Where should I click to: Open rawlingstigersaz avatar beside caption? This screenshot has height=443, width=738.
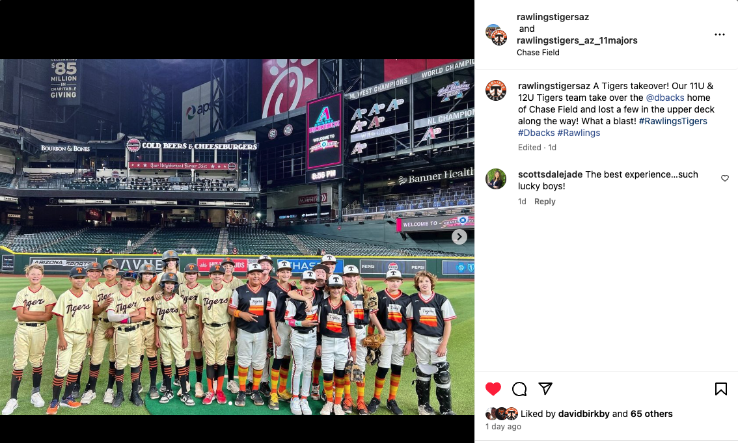496,90
